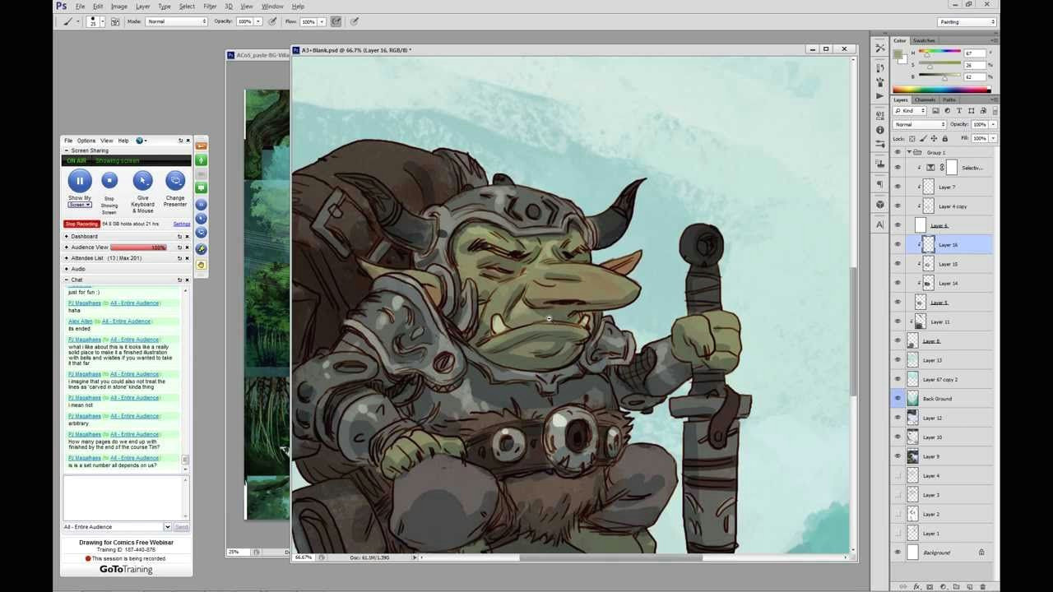Open the Actions panel play icon in dock
Viewport: 1053px width, 592px height.
(x=880, y=96)
